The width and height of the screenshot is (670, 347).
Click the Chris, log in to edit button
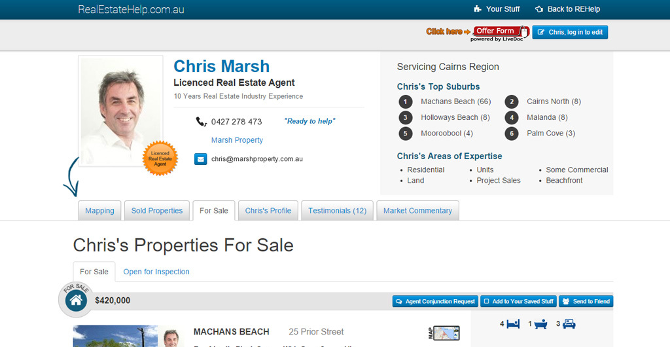(x=570, y=32)
